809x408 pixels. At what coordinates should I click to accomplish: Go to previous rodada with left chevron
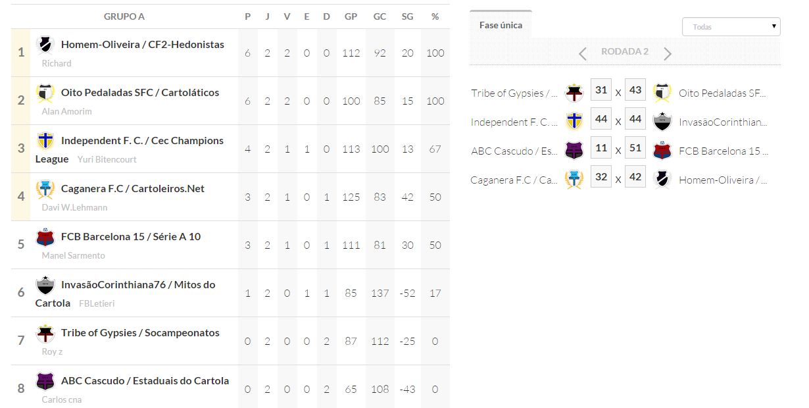click(x=583, y=53)
